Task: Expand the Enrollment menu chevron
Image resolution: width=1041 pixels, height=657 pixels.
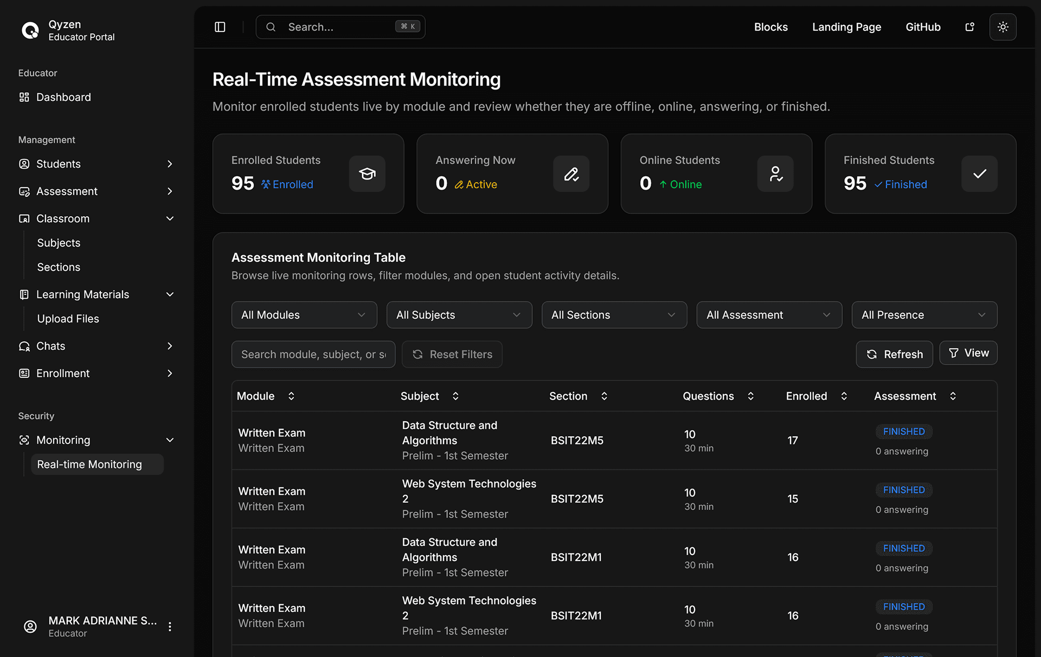Action: (x=170, y=373)
